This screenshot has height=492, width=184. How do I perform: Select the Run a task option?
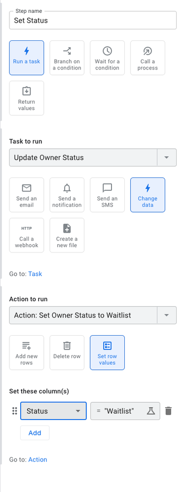coord(27,58)
